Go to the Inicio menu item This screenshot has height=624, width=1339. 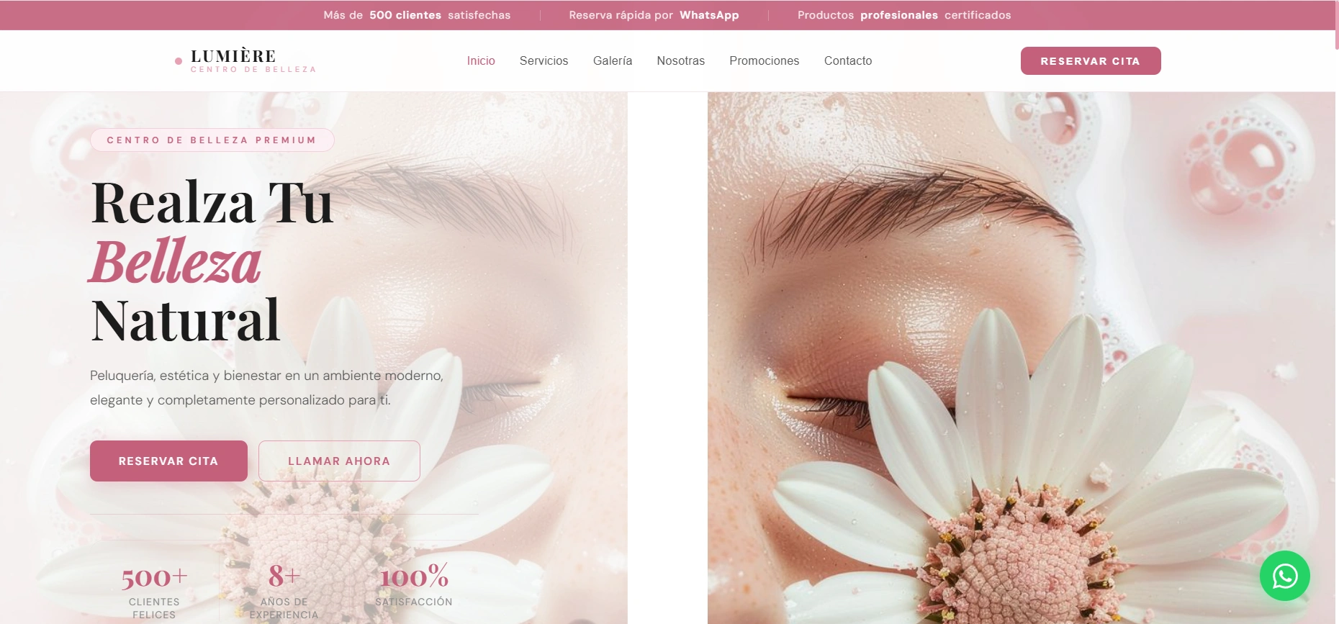point(481,61)
